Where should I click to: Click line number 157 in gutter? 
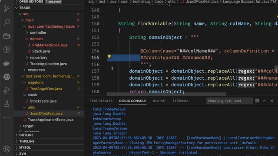(95, 71)
